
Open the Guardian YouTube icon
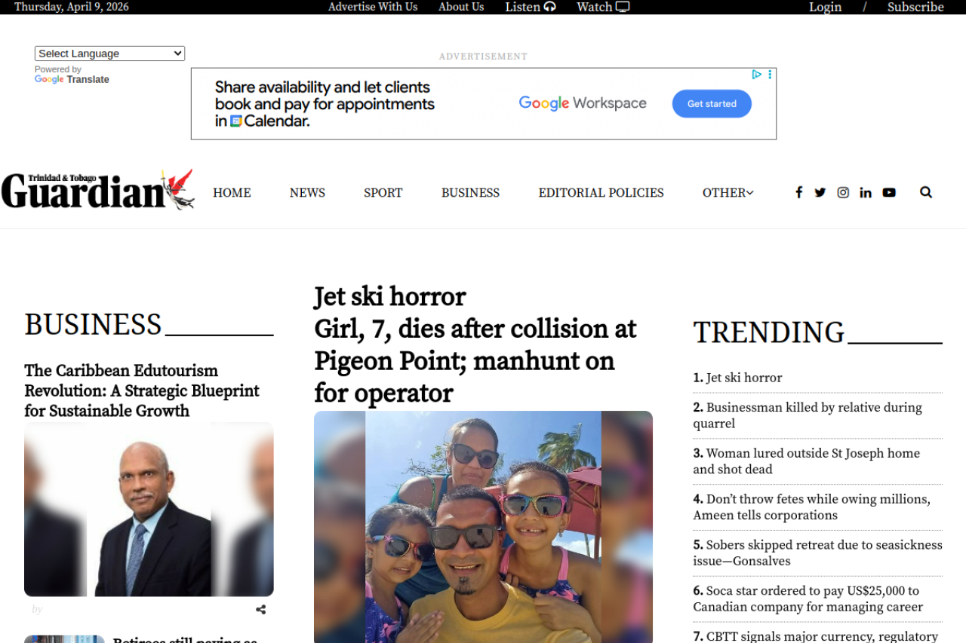889,192
